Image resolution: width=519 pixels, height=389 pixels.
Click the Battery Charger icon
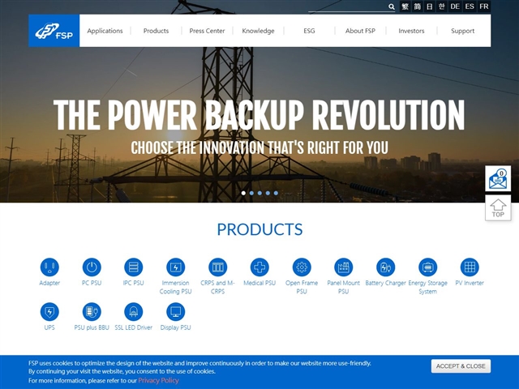[x=385, y=267]
